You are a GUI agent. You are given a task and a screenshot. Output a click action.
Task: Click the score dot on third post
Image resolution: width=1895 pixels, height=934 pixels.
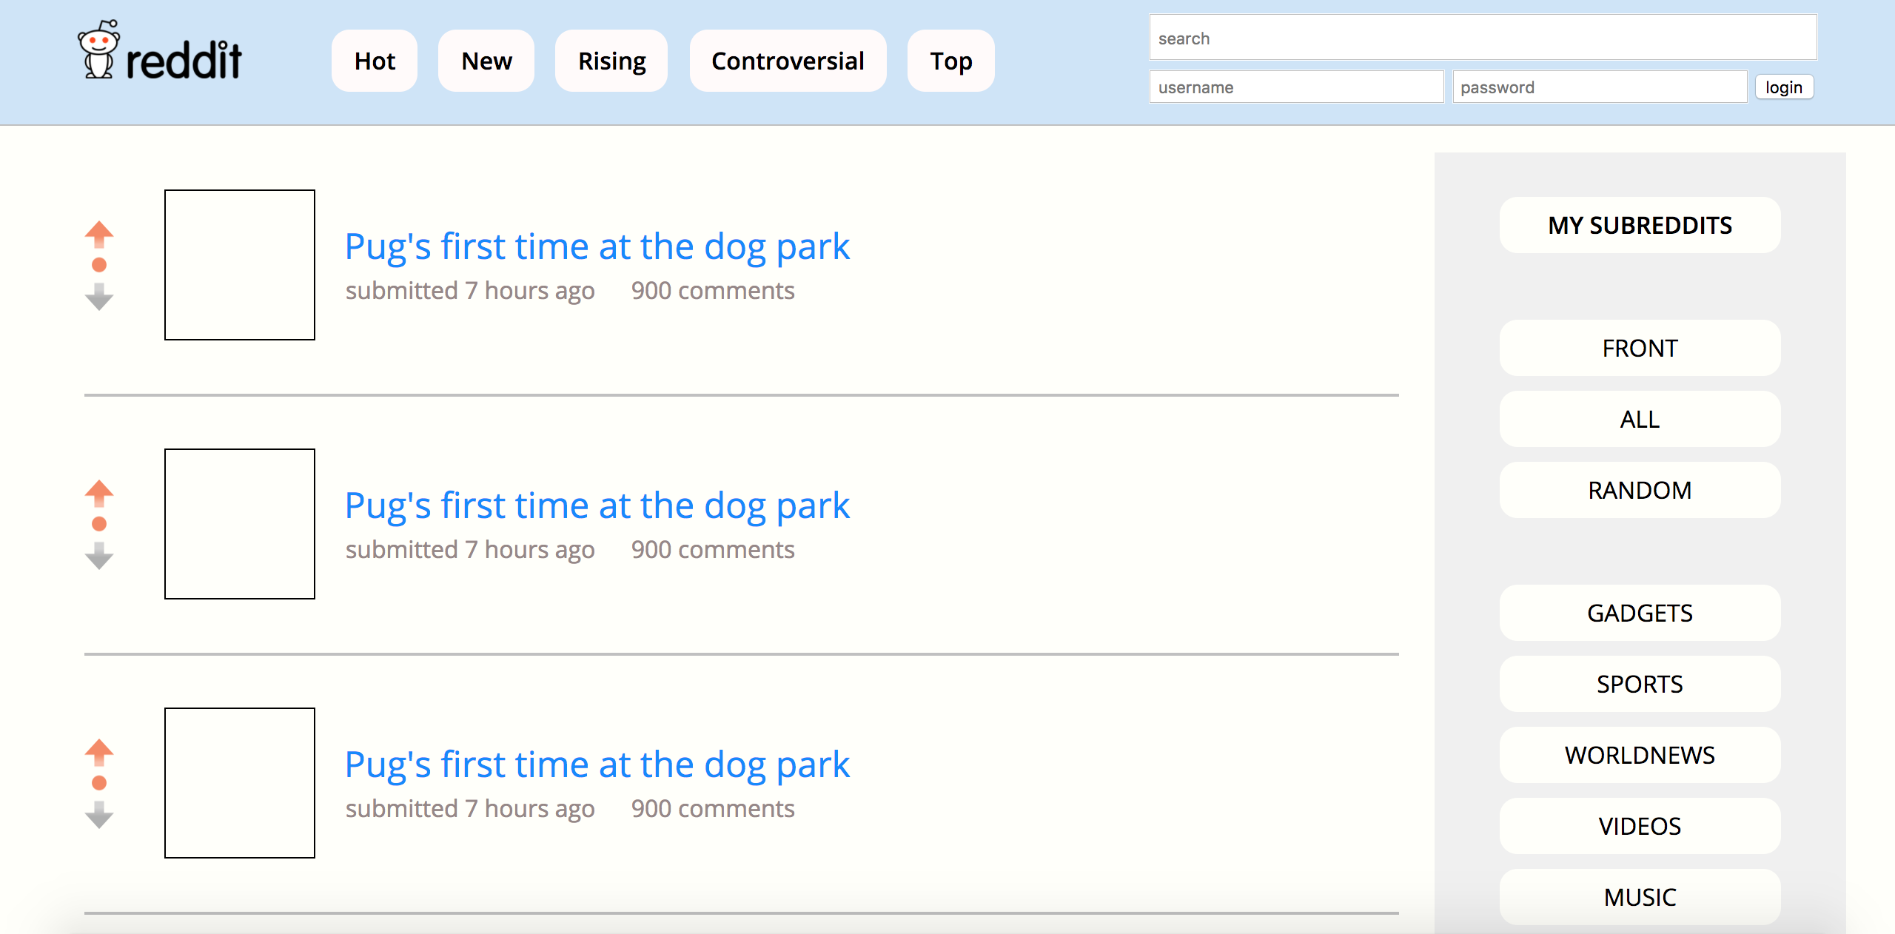pos(99,783)
